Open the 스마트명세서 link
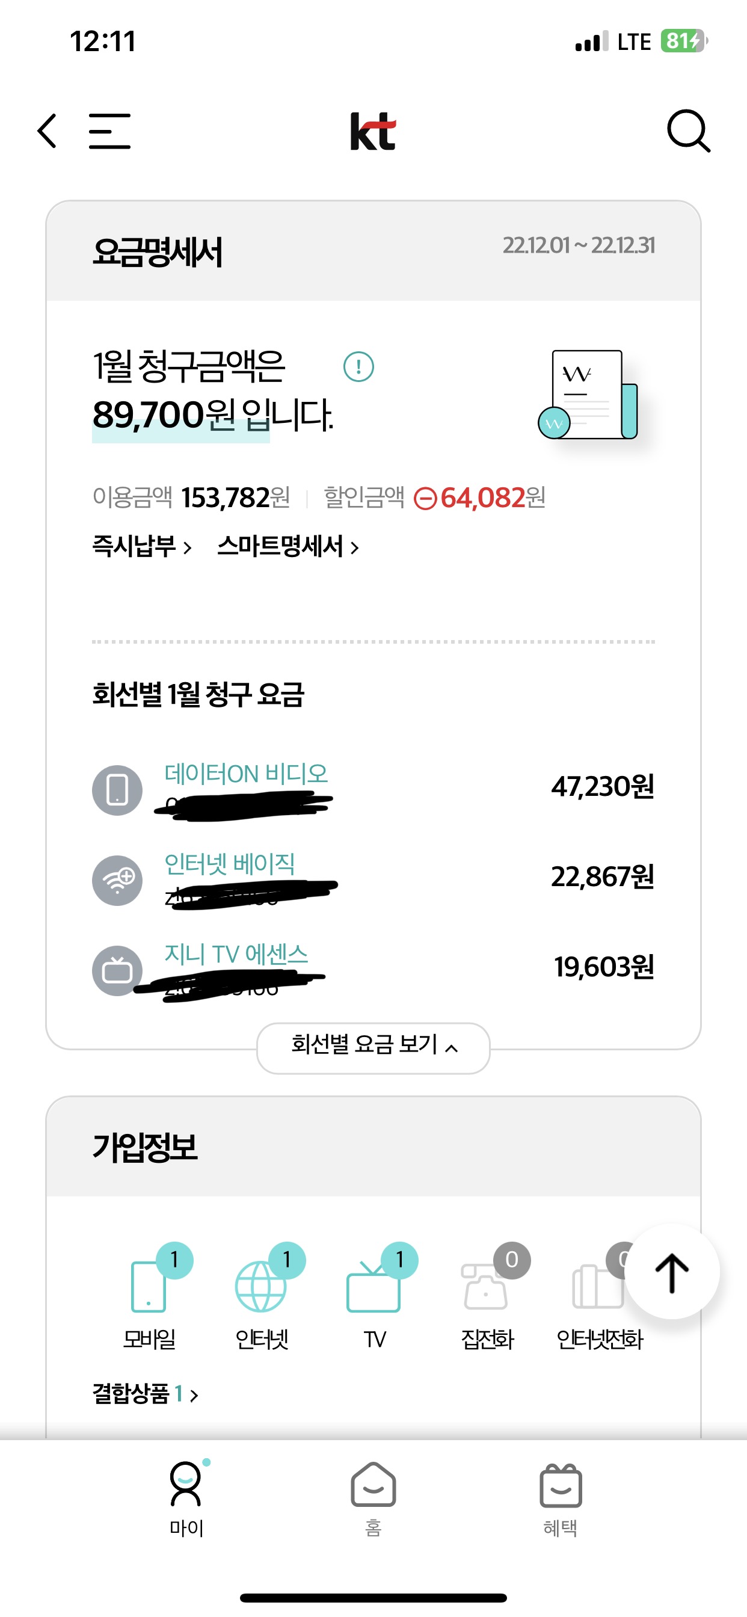The image size is (747, 1617). [288, 547]
